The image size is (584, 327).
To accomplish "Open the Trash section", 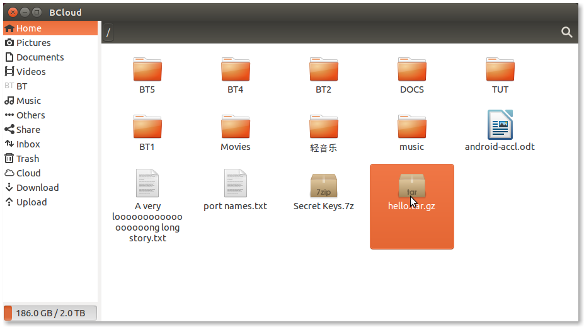I will 50,159.
